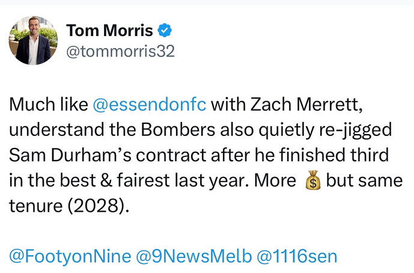Click the opening words Much like
Image resolution: width=414 pixels, height=273 pixels.
pos(49,105)
